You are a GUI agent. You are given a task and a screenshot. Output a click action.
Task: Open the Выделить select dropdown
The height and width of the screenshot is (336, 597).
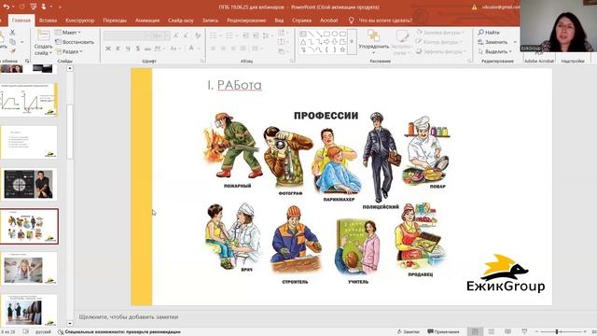point(495,51)
